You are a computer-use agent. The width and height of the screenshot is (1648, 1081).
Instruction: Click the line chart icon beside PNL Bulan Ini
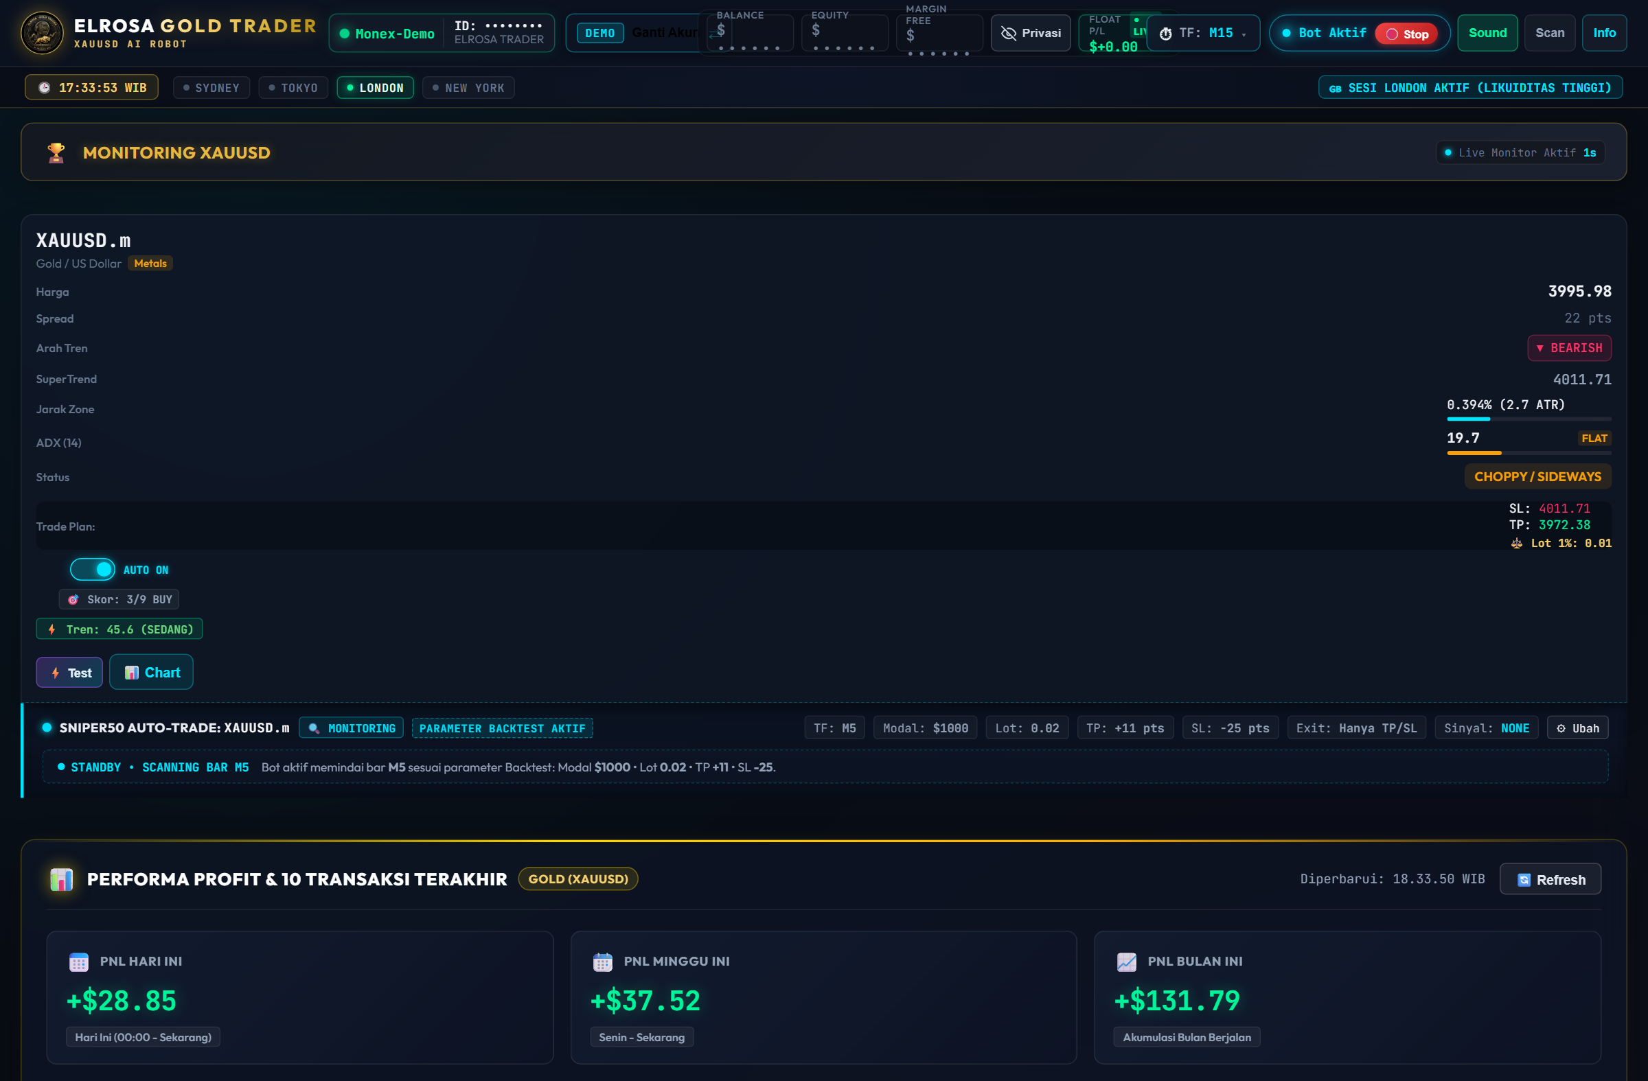[1127, 962]
